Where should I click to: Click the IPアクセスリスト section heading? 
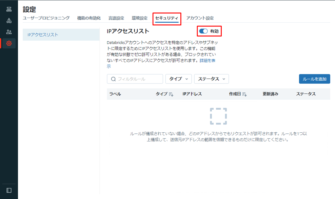pyautogui.click(x=128, y=31)
